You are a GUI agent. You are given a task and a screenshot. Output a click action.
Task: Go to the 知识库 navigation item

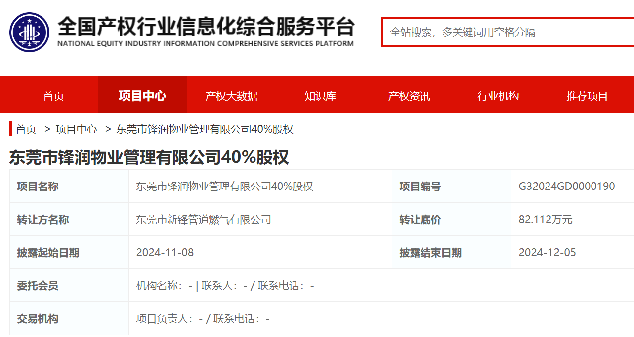click(320, 96)
